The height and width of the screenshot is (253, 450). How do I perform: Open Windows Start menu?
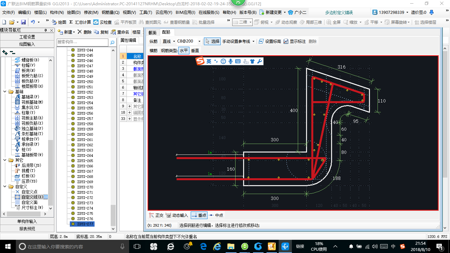(x=8, y=246)
